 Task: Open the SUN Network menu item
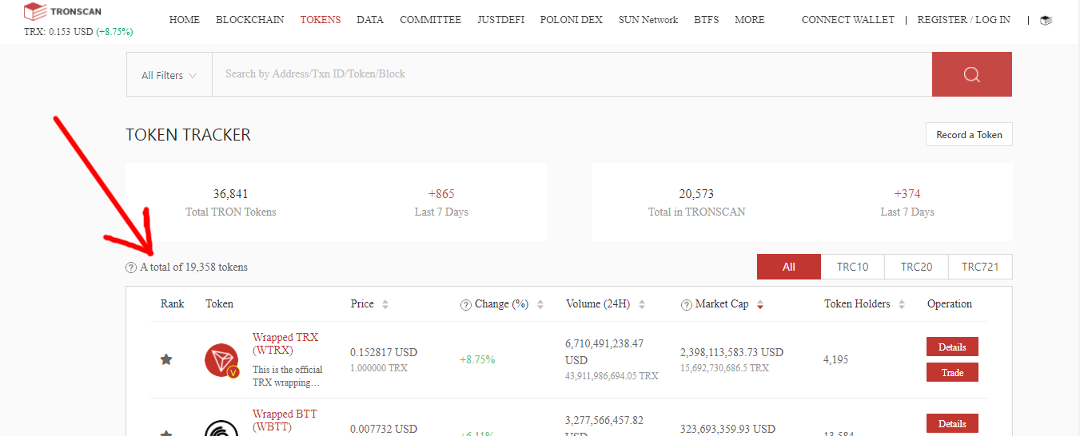(648, 19)
